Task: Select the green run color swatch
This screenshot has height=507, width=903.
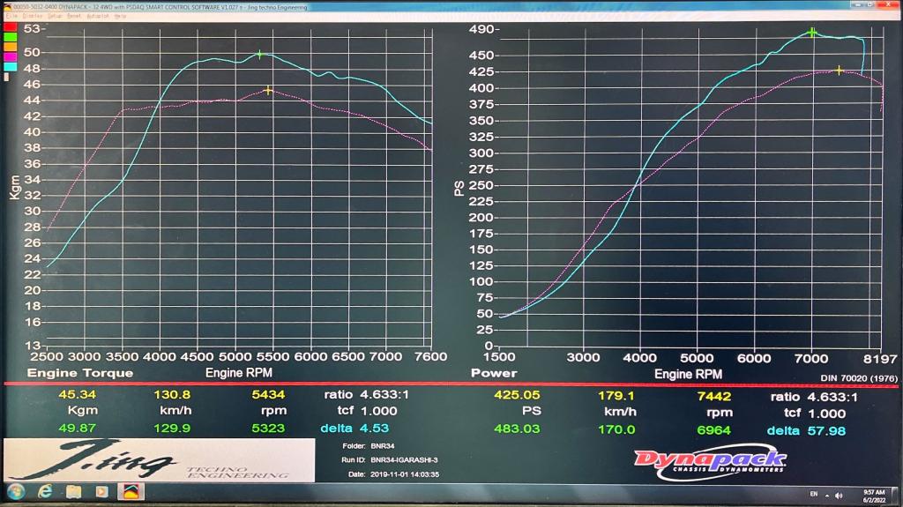Action: point(11,37)
